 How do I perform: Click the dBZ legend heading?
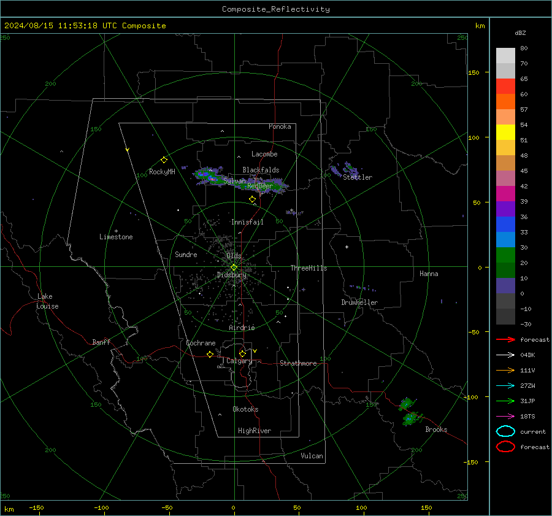(520, 33)
